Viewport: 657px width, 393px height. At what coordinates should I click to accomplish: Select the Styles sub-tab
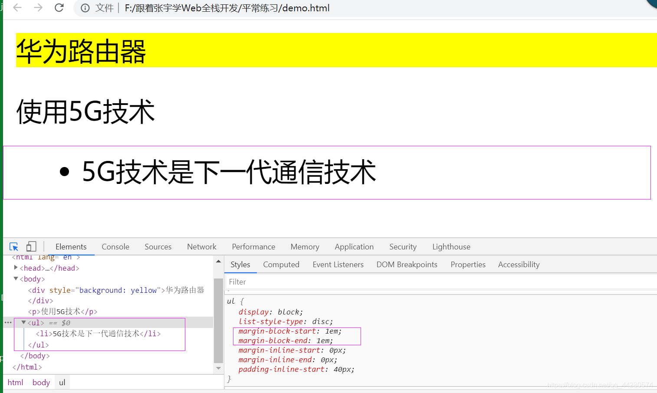[x=240, y=264]
